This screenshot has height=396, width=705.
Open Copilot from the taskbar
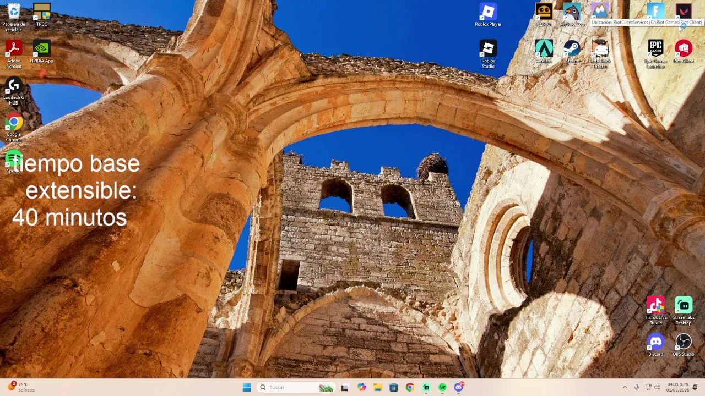[361, 387]
